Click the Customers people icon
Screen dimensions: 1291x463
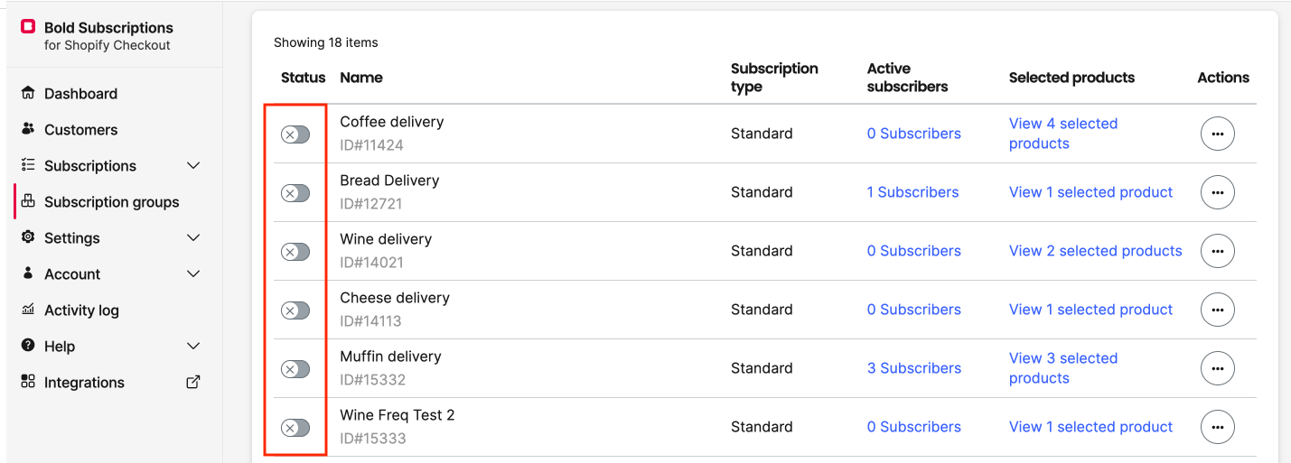click(28, 129)
